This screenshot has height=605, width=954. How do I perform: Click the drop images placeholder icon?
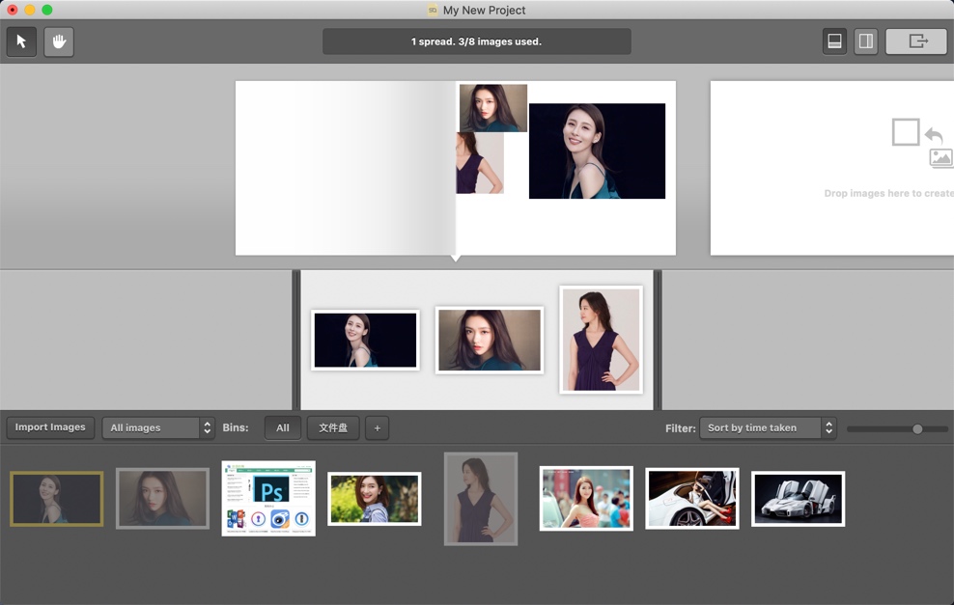905,132
